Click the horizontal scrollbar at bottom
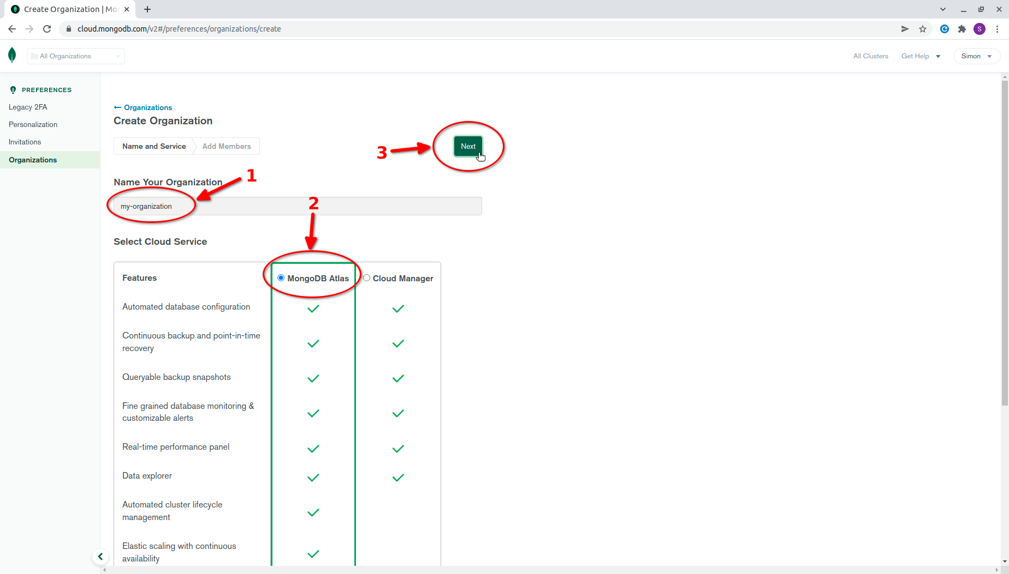Viewport: 1009px width, 574px height. pyautogui.click(x=550, y=570)
